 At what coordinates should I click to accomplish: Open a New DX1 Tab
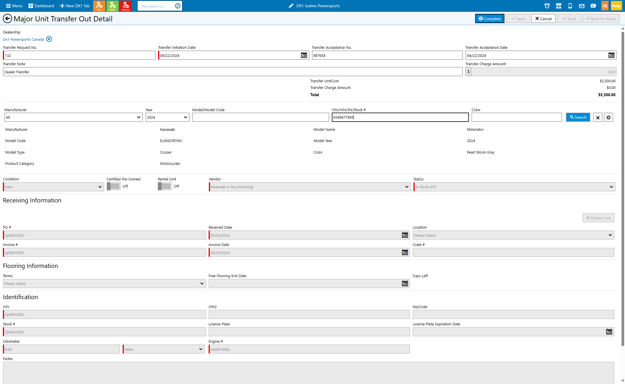75,6
